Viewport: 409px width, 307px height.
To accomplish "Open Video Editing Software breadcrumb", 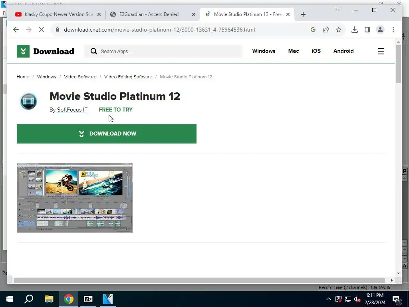I will click(128, 77).
